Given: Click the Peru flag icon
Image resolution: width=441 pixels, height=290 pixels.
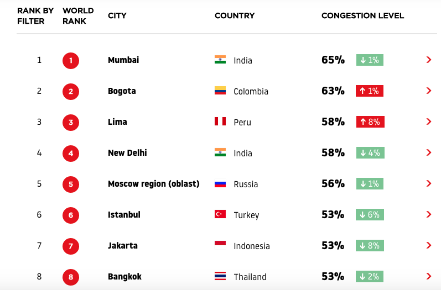Looking at the screenshot, I should point(220,122).
